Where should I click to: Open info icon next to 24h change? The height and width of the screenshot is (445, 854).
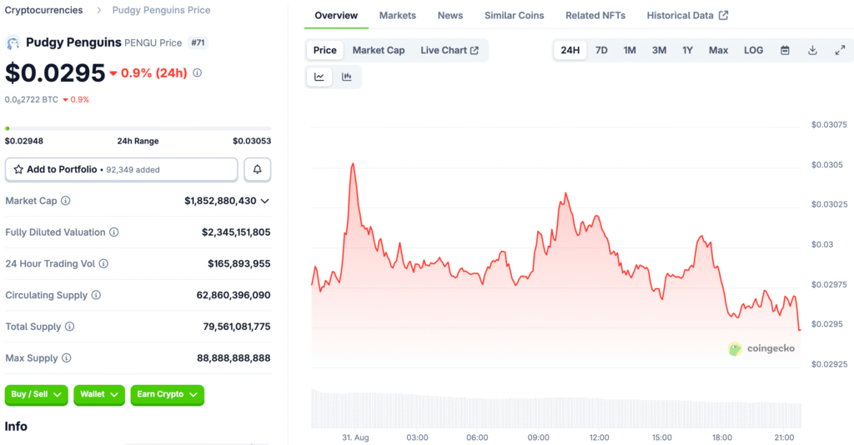pos(197,72)
